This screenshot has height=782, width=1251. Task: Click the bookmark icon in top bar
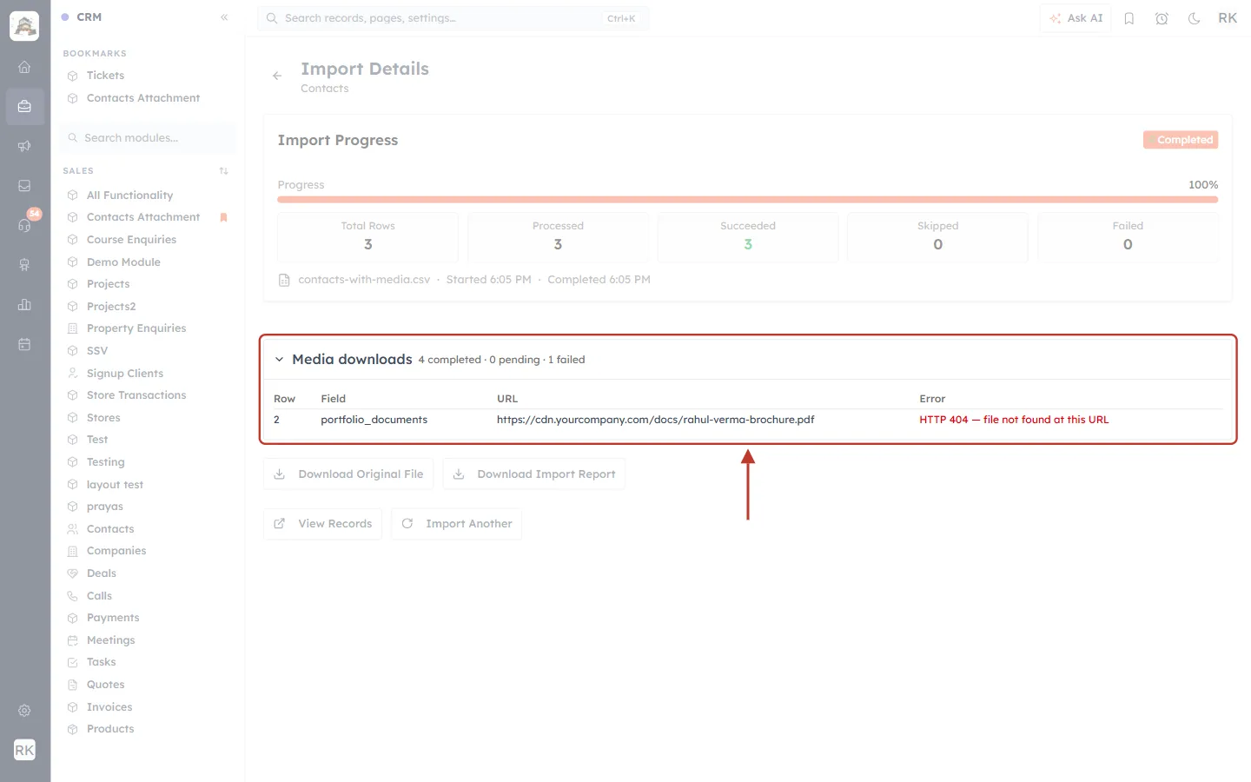coord(1129,18)
